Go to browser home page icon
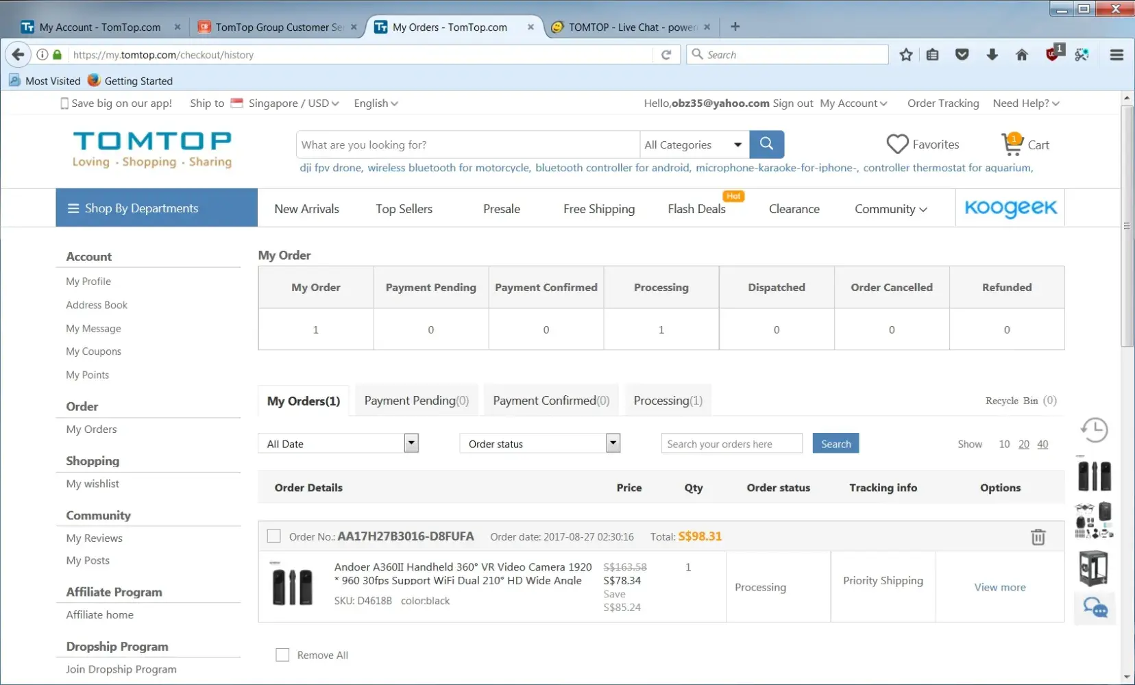The height and width of the screenshot is (685, 1135). click(1021, 55)
